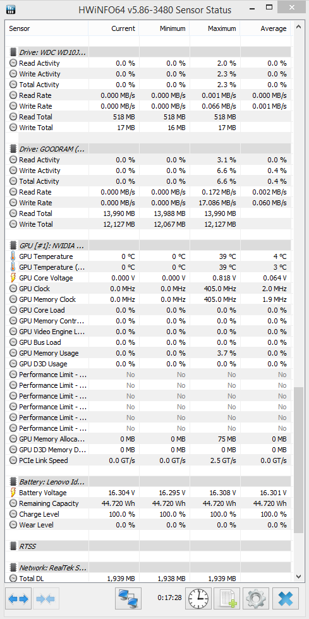Select the GPU [#1]: NVIDIA group header

(x=149, y=246)
